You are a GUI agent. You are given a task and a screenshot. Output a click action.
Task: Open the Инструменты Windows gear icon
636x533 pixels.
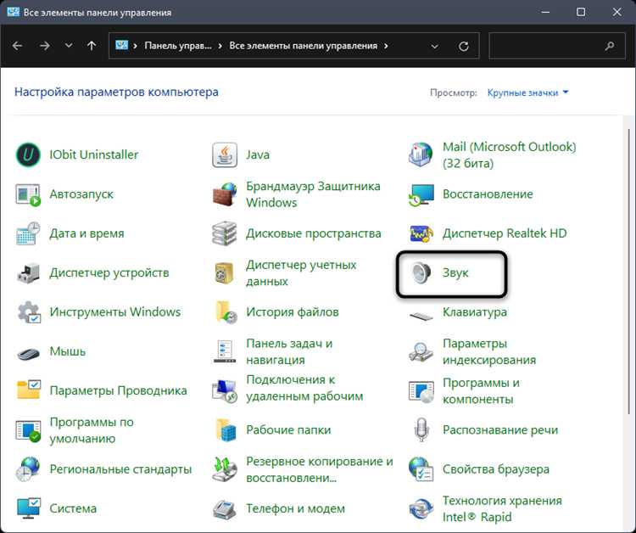click(28, 312)
